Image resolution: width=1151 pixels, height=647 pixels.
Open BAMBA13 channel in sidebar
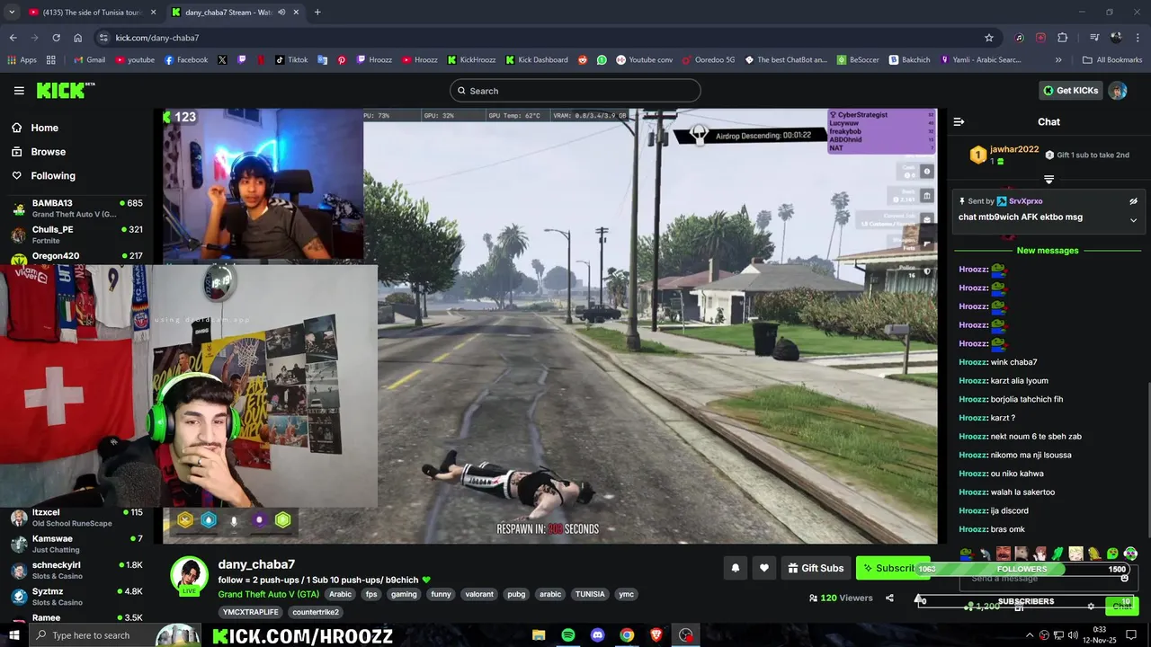click(x=76, y=208)
